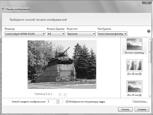This screenshot has width=153, height=115.
Task: Select the full-page layout thumbnail
Action: click(x=134, y=46)
